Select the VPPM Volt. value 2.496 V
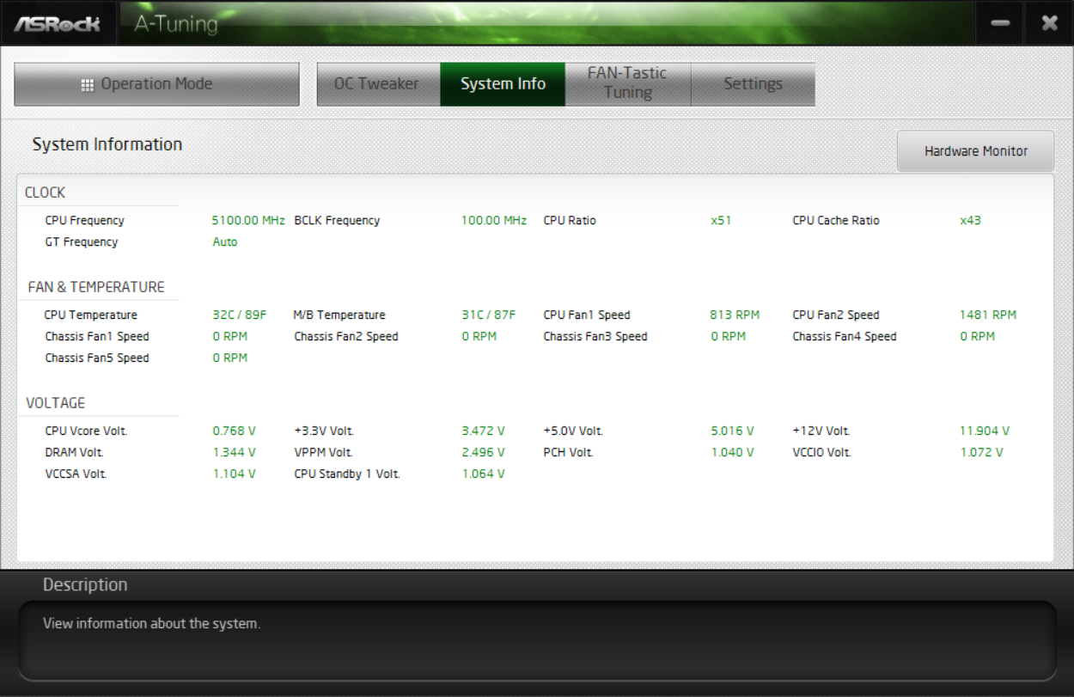 [x=483, y=452]
